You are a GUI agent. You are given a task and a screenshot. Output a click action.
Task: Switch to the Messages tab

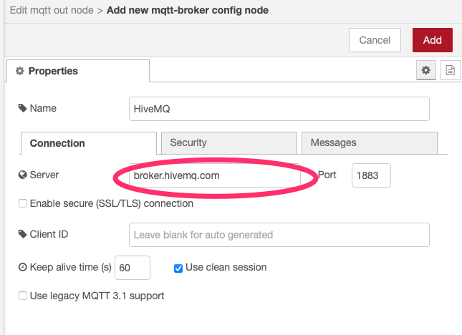pyautogui.click(x=369, y=142)
